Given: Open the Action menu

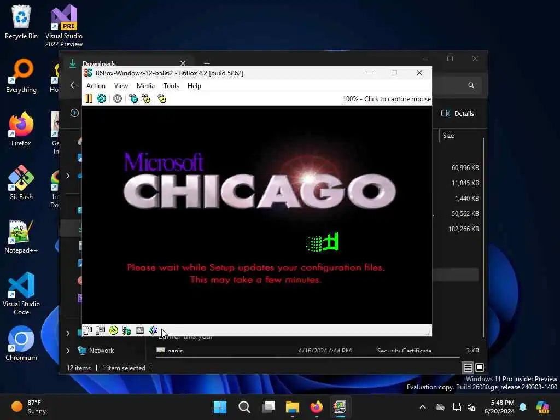Looking at the screenshot, I should point(96,86).
